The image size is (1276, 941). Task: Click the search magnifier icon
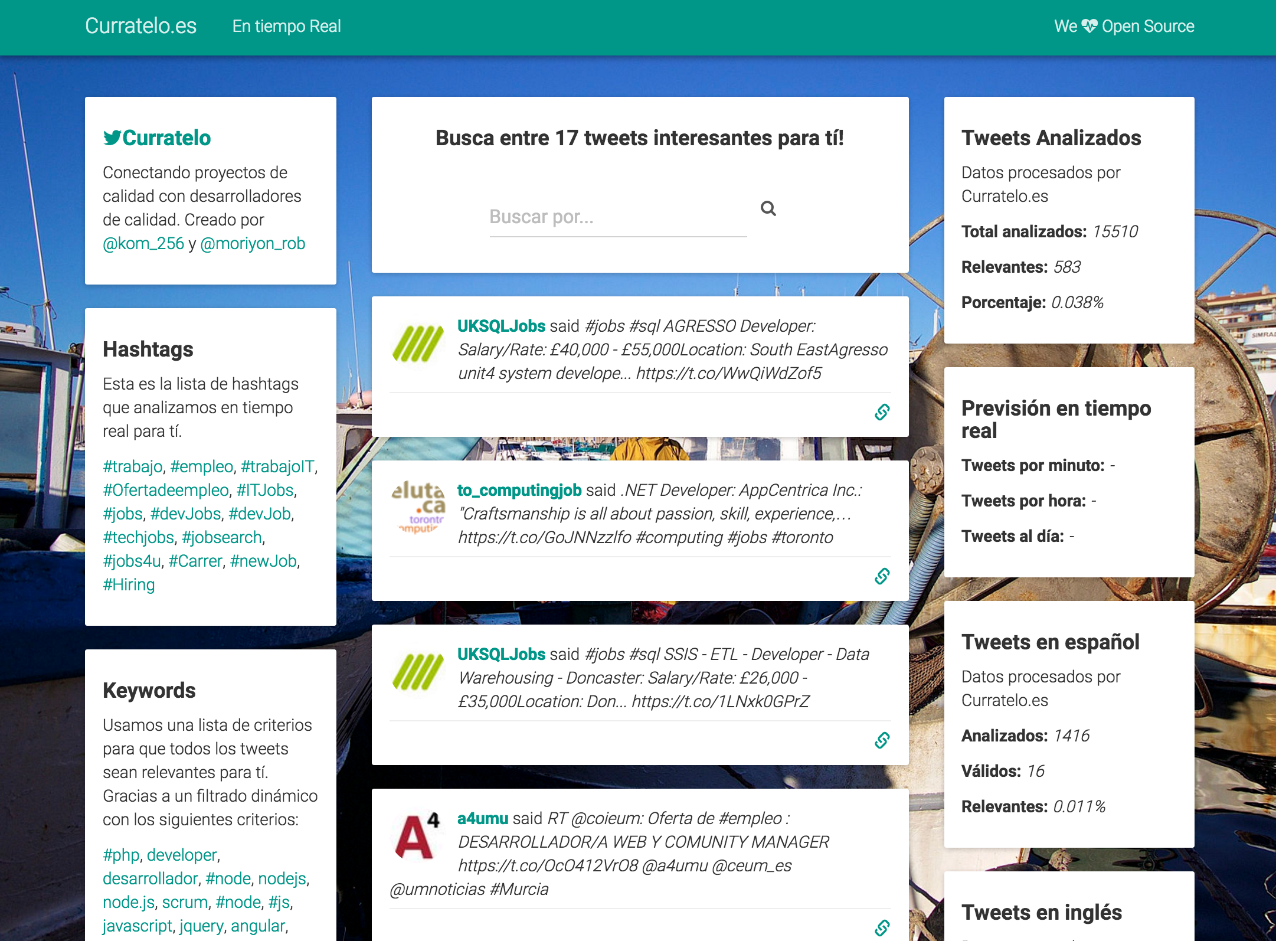(x=768, y=208)
